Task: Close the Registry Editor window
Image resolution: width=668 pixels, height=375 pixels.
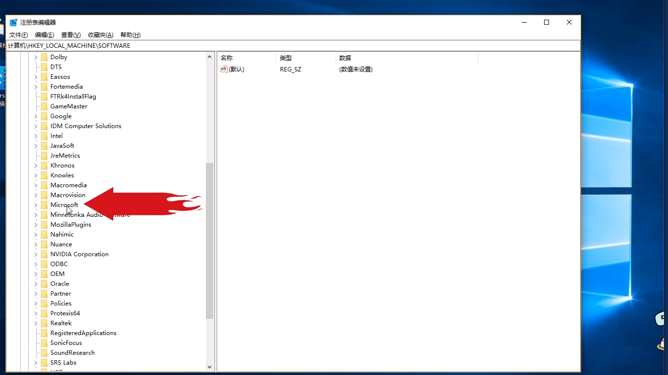Action: click(569, 22)
